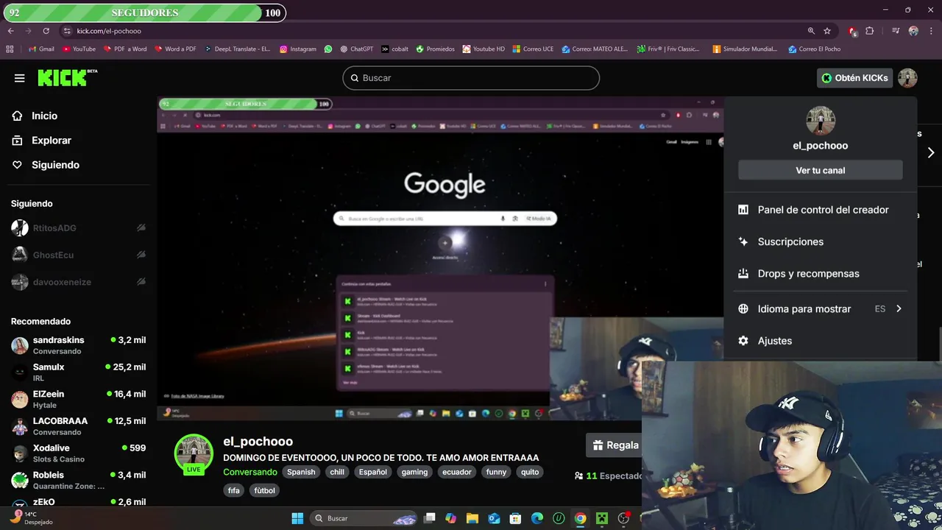Select the fútbol tag

point(264,490)
